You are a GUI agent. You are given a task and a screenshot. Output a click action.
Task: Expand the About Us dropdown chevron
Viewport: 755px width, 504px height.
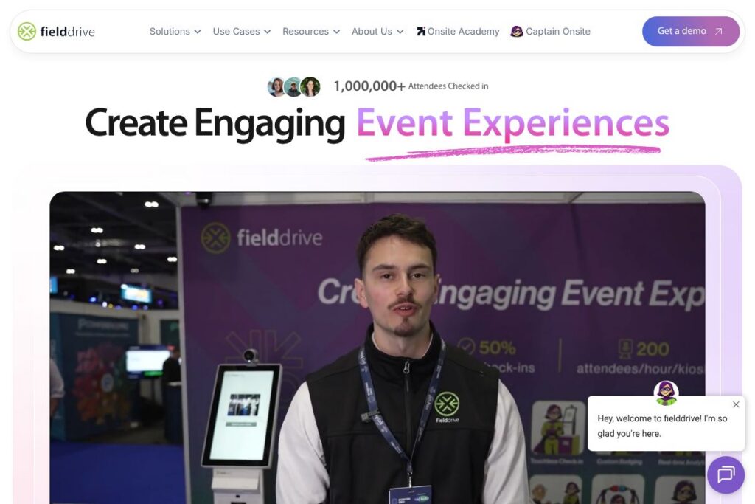400,32
